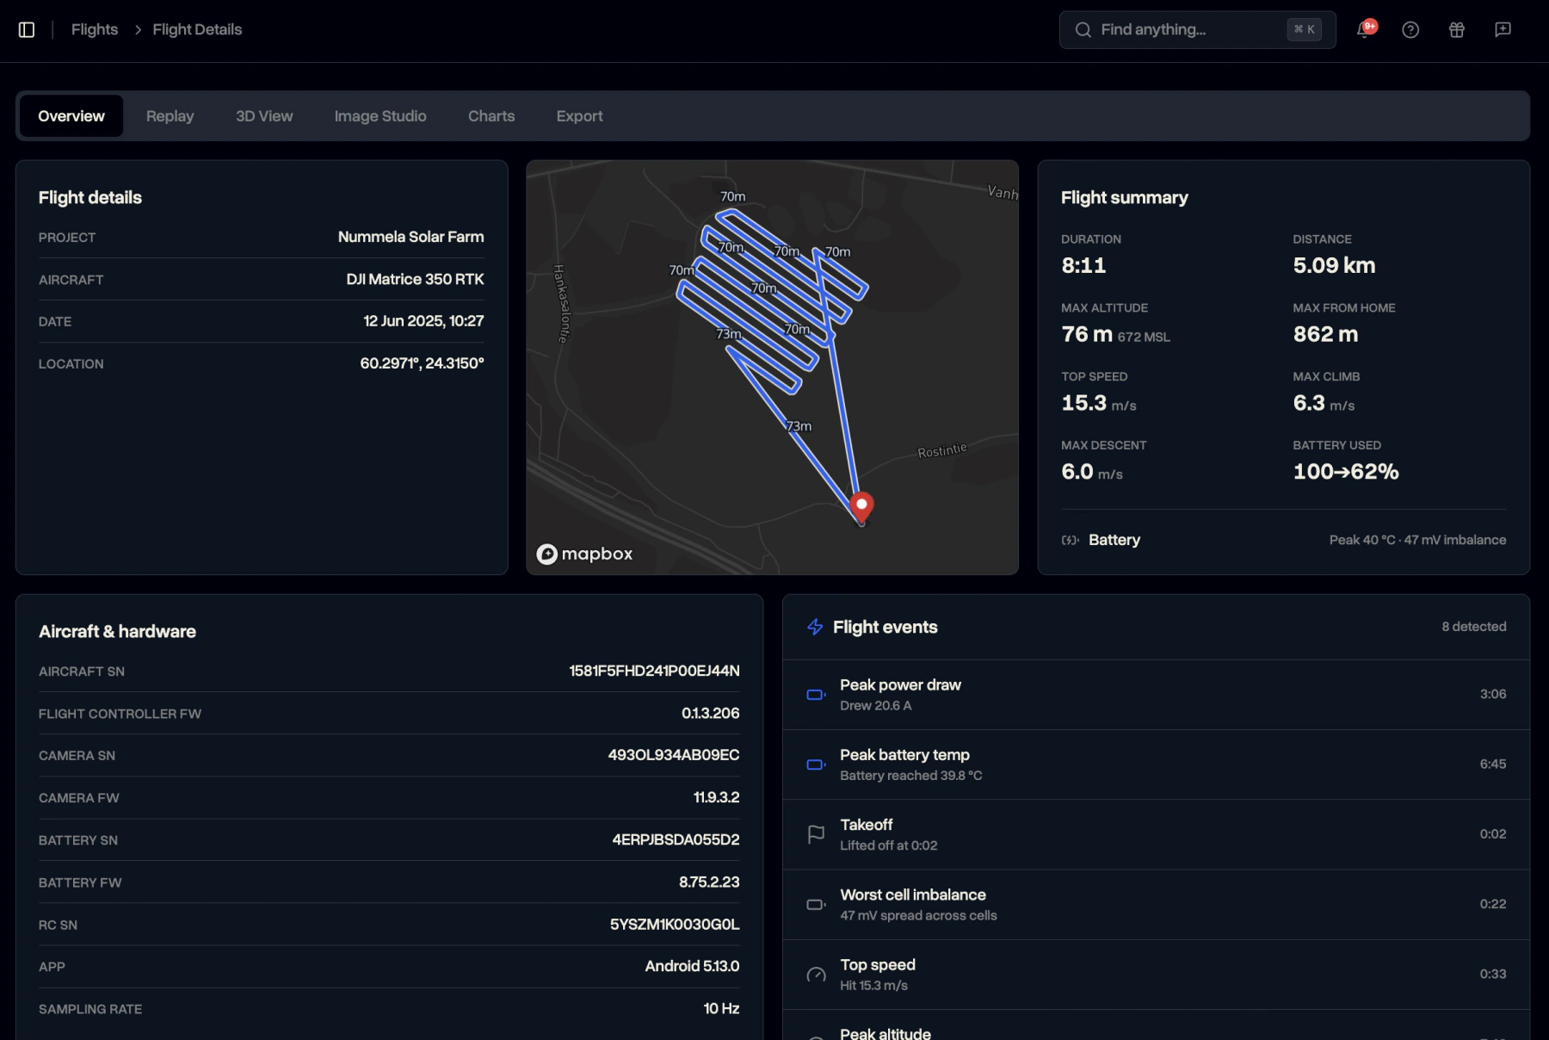Click the battery used 100→62% value
Screen dimensions: 1549x1040
coord(1346,472)
